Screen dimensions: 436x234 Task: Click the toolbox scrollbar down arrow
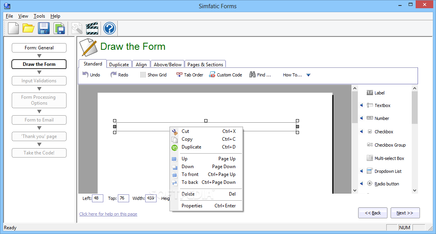(414, 190)
